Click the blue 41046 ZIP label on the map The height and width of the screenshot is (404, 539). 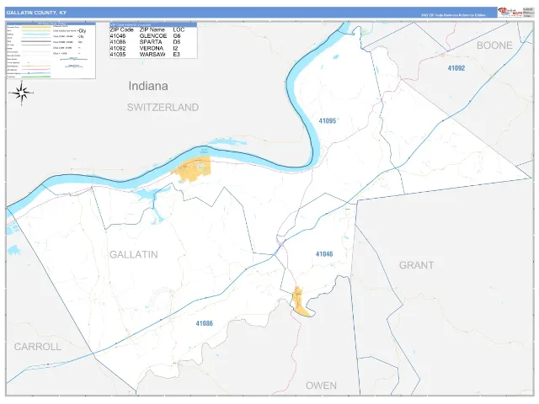click(x=324, y=254)
